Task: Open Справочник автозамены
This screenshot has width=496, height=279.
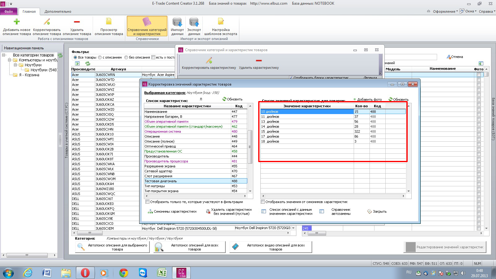Action: 335,211
